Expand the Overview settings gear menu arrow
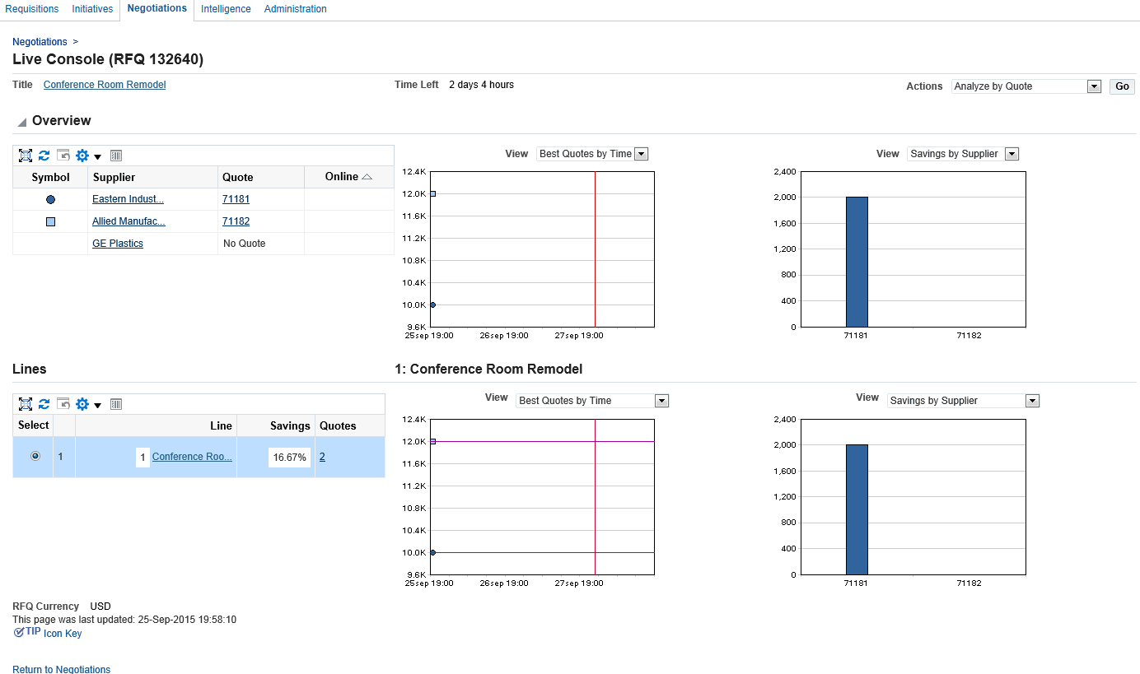Viewport: 1140px width, 674px height. click(x=97, y=156)
